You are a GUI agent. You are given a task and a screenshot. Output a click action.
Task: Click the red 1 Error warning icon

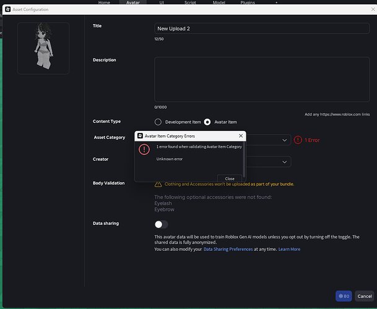tap(298, 140)
